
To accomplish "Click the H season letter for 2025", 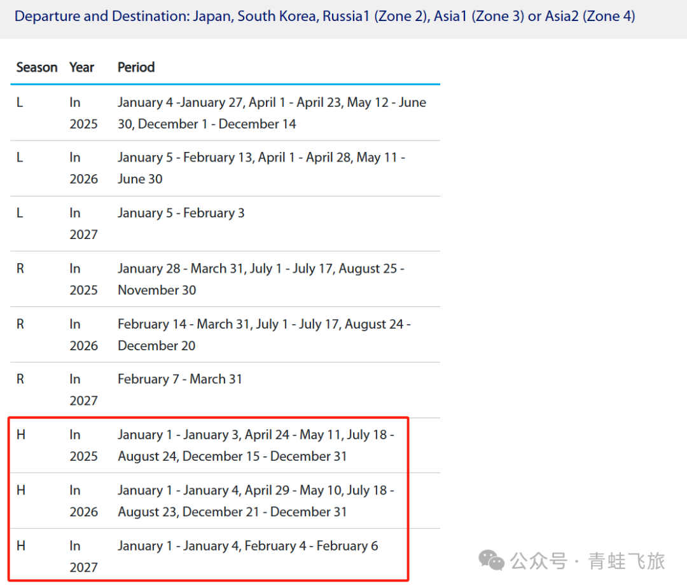I will (20, 435).
